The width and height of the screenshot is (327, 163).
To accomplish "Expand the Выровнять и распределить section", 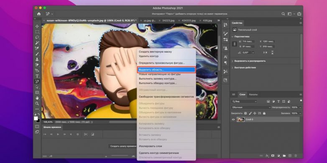I will (x=233, y=61).
